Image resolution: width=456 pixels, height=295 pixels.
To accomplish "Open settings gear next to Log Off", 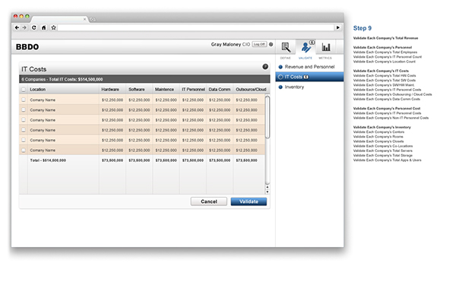I will coord(271,44).
